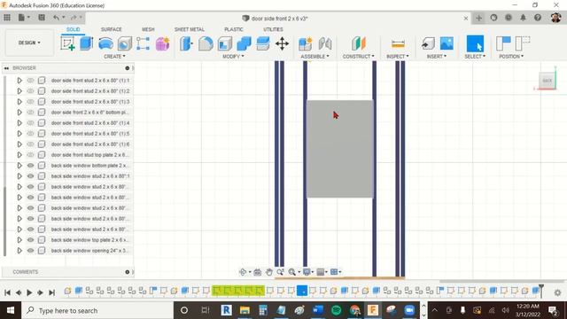Select the Solid tab
567x319 pixels.
[x=73, y=29]
